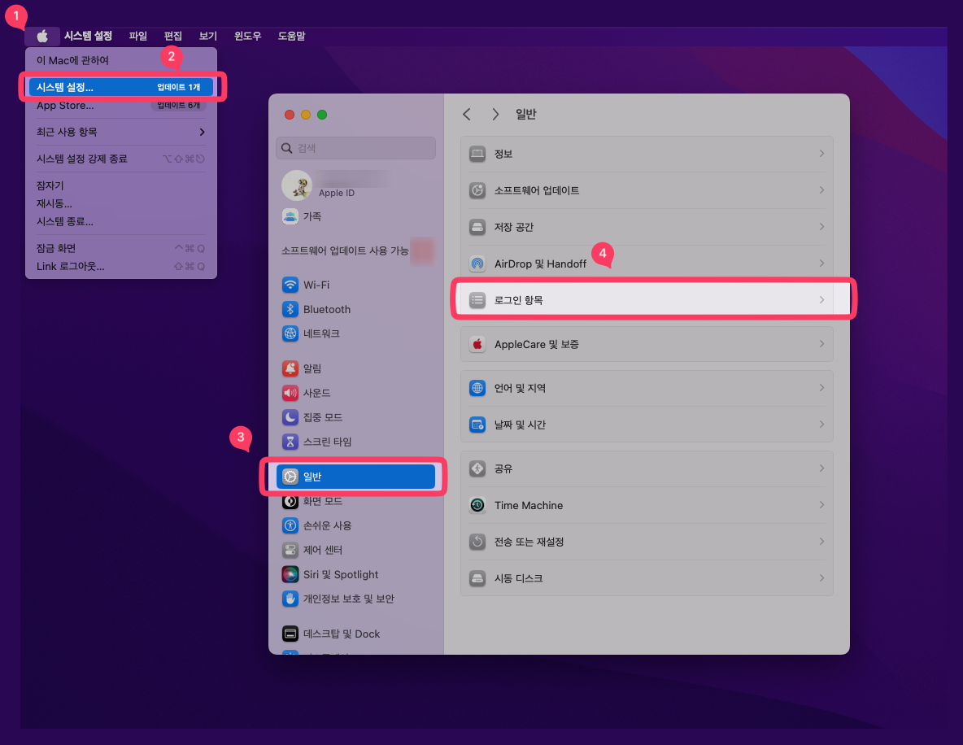This screenshot has height=745, width=963.
Task: Click the 스크린 타임 hourglass icon
Action: pos(290,442)
